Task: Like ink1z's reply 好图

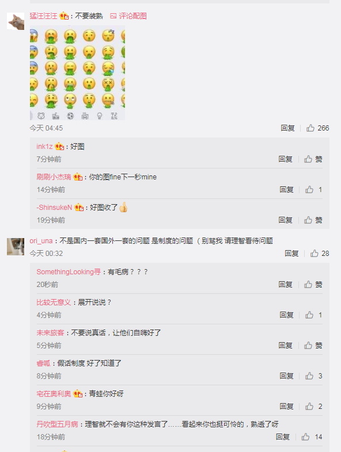Action: pyautogui.click(x=313, y=159)
